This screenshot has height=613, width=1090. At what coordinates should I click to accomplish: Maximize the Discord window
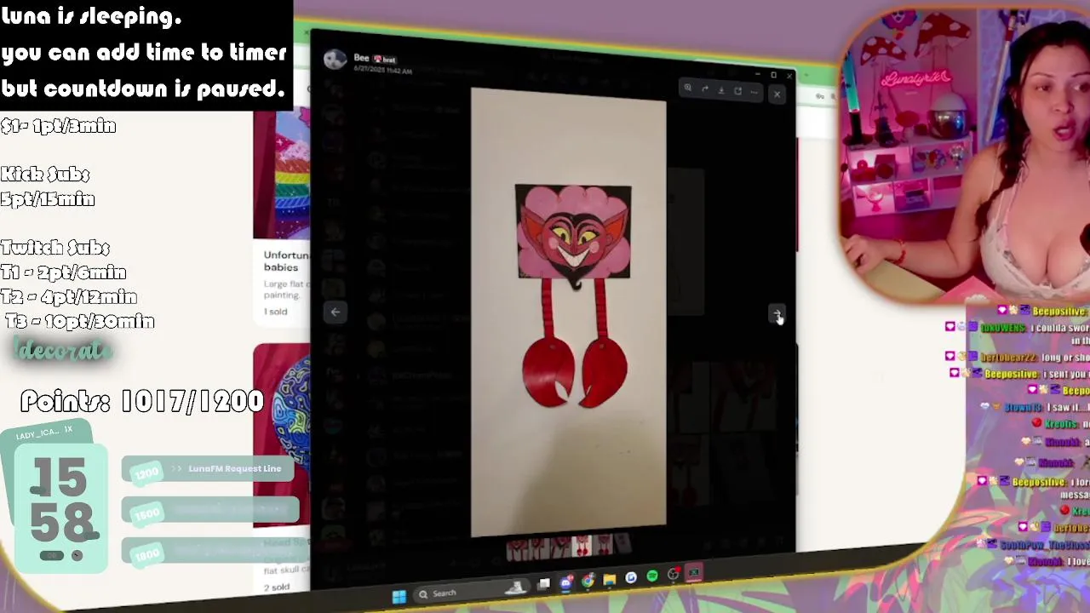(x=773, y=75)
